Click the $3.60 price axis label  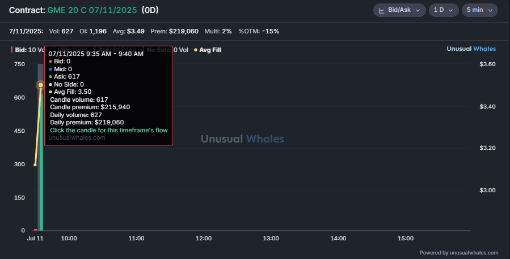pos(487,64)
